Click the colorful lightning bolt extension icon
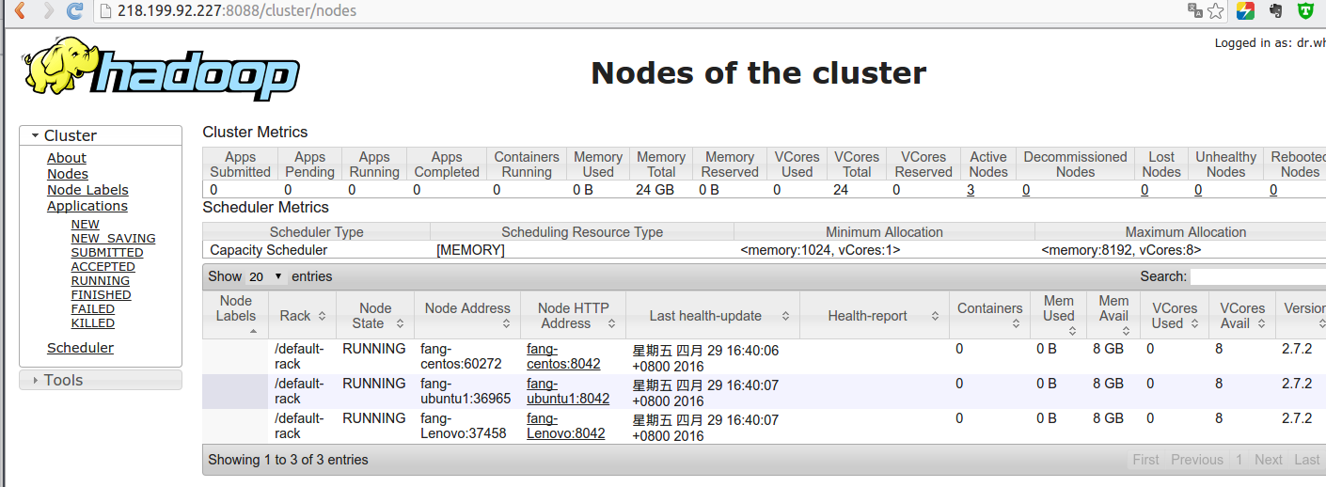1326x487 pixels. 1245,11
